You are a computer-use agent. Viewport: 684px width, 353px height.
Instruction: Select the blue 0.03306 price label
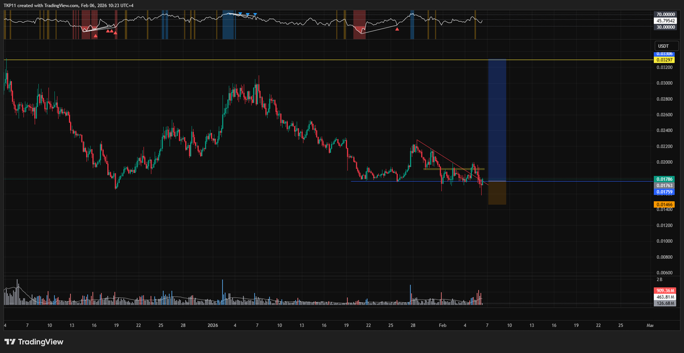pos(665,54)
